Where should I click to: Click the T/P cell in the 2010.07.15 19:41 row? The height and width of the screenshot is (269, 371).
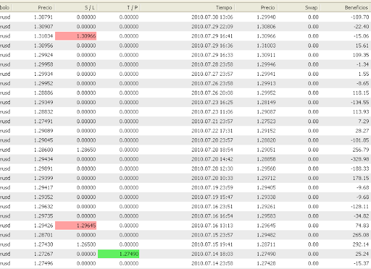click(x=129, y=245)
